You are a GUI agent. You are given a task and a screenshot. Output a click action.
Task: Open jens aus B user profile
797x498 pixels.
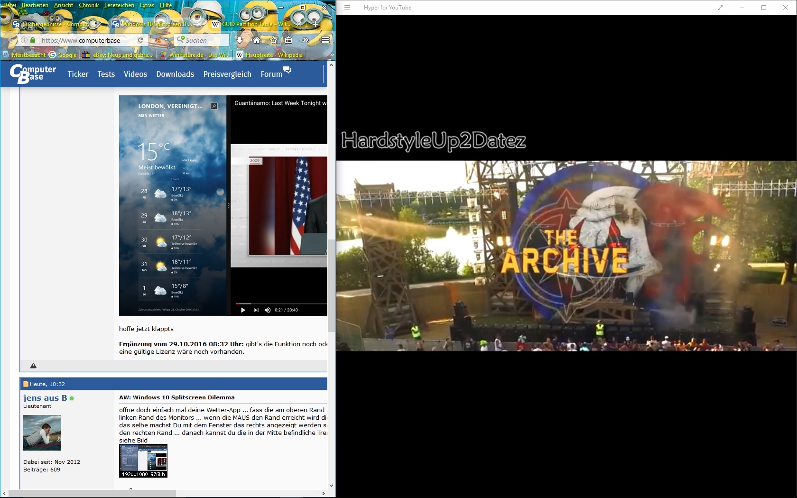tap(45, 398)
